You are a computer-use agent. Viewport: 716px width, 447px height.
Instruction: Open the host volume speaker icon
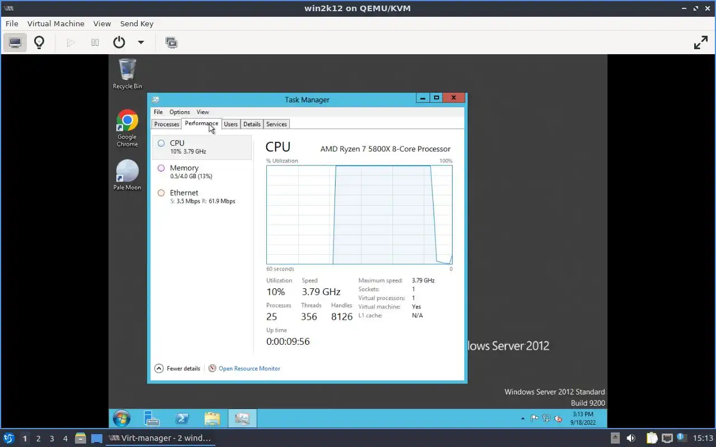(x=631, y=438)
